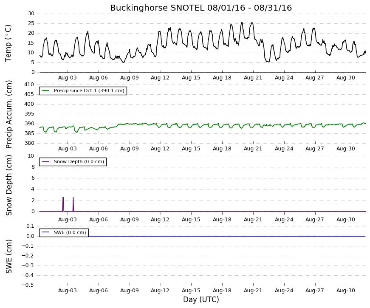
Task: Select the SWE (0.0 cm) legend text
Action: click(x=70, y=232)
